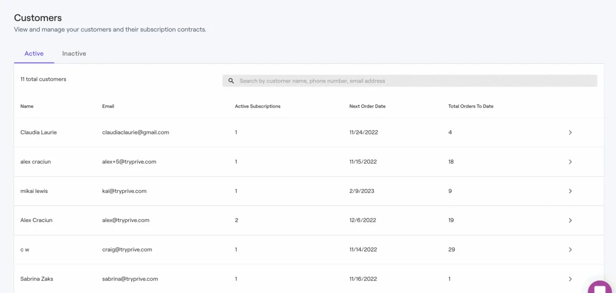Click Active Subscriptions column header
Viewport: 616px width, 293px height.
[258, 106]
